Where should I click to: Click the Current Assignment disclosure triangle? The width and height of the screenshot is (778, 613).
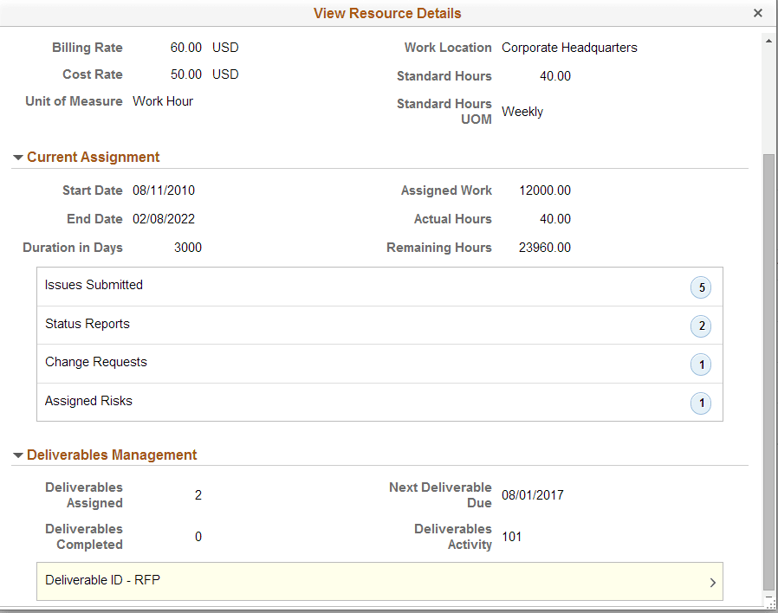click(19, 157)
